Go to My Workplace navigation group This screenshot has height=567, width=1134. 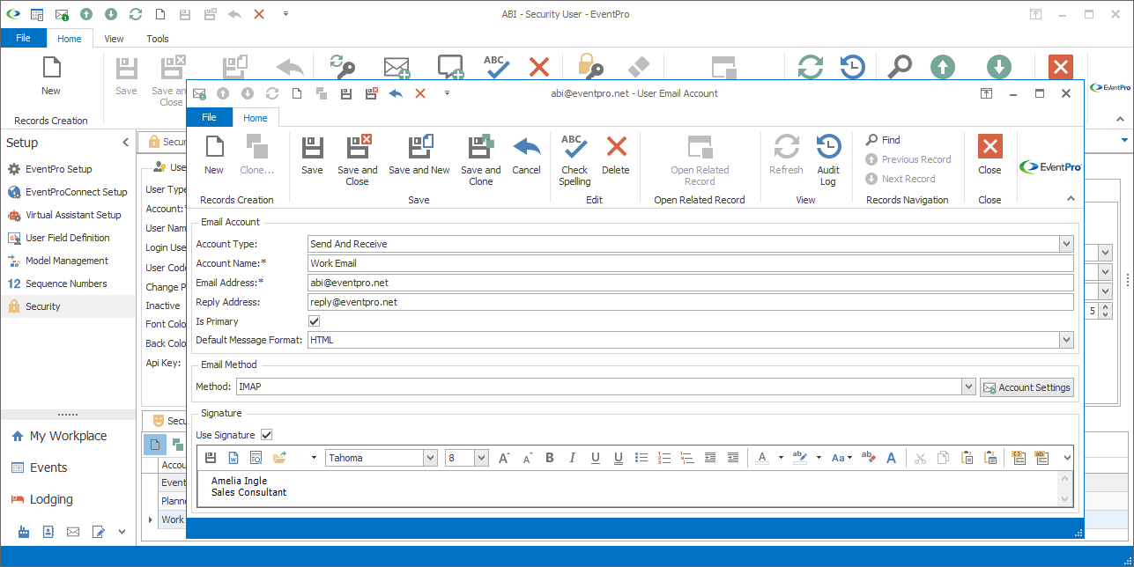[x=59, y=436]
